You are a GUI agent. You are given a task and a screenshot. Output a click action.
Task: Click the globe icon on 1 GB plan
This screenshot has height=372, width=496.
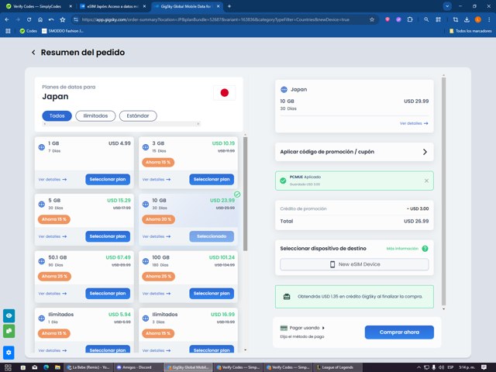(41, 147)
